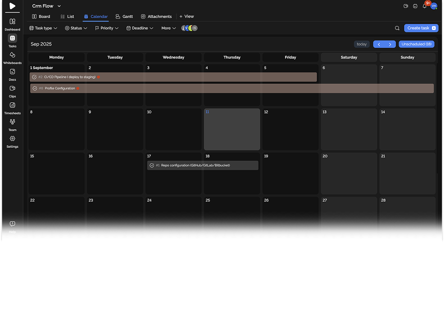
Task: Check off the Repo configuration task
Action: coord(151,165)
